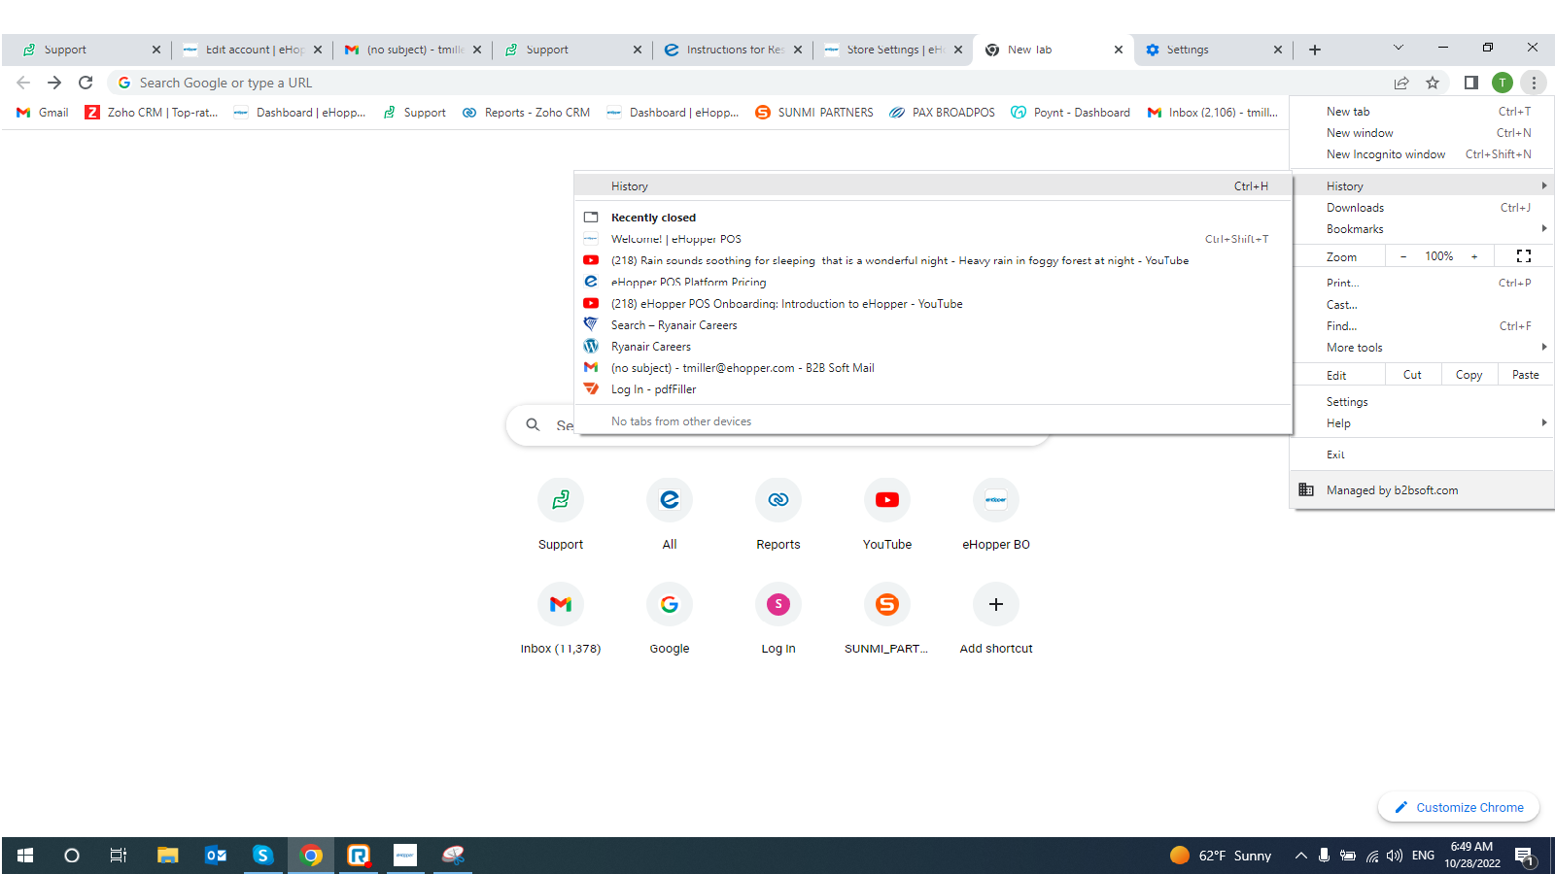This screenshot has height=874, width=1555.
Task: Reopen Log In - pdfFiller tab
Action: [x=934, y=389]
